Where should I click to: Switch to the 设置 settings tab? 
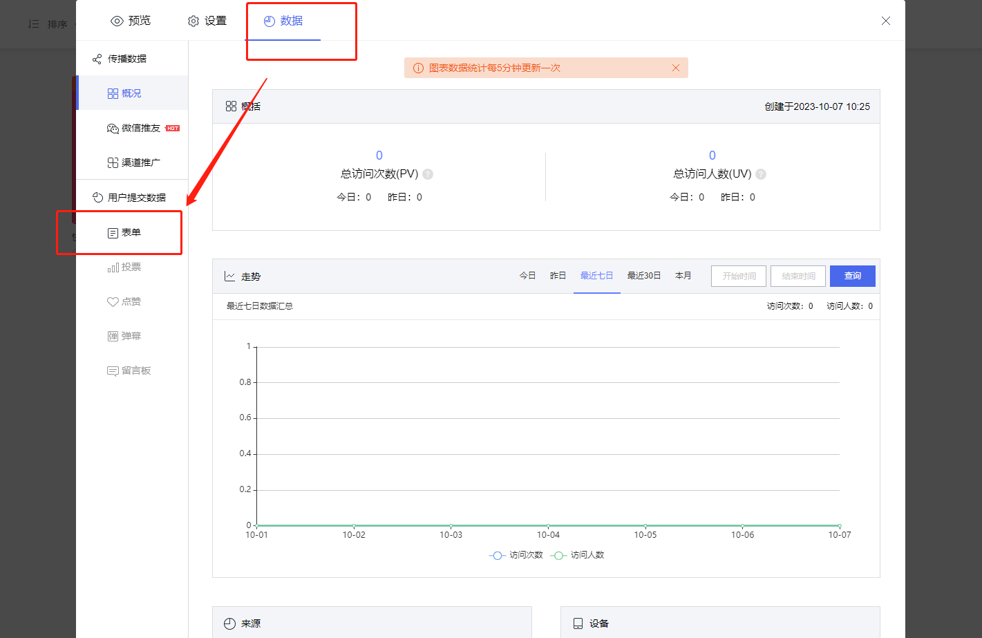point(207,21)
